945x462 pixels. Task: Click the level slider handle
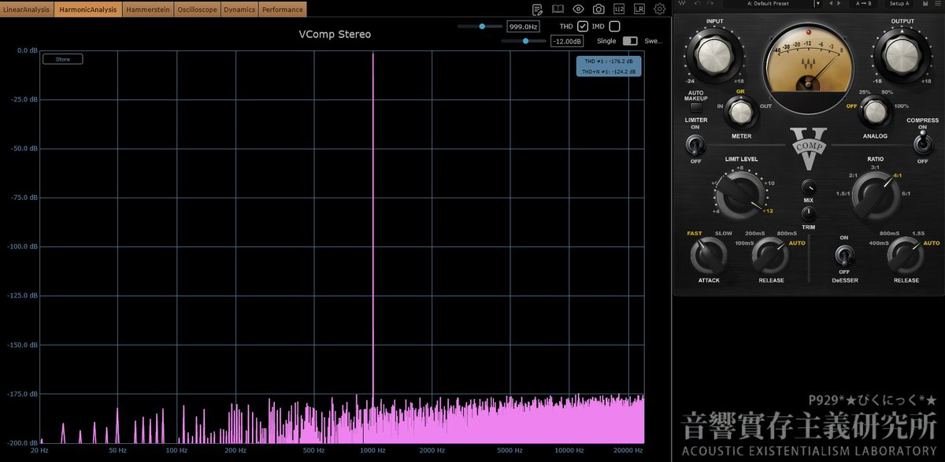[x=525, y=41]
